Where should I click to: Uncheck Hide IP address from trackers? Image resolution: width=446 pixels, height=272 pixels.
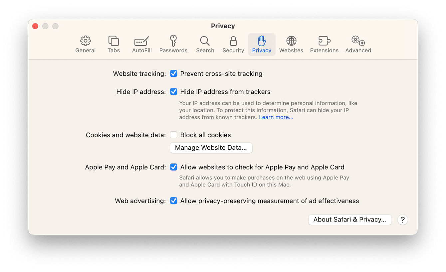[x=173, y=91]
